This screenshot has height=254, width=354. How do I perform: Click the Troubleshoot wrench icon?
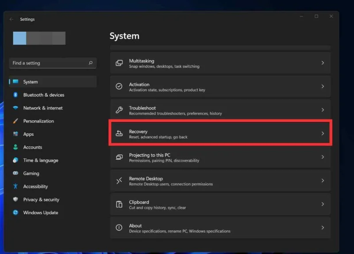point(119,110)
